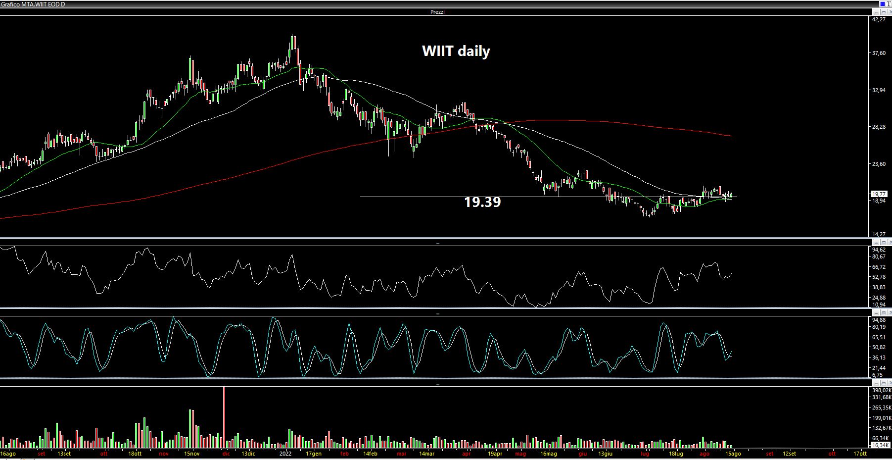
Task: Minimize the Prezzi price panel
Action: [875, 11]
